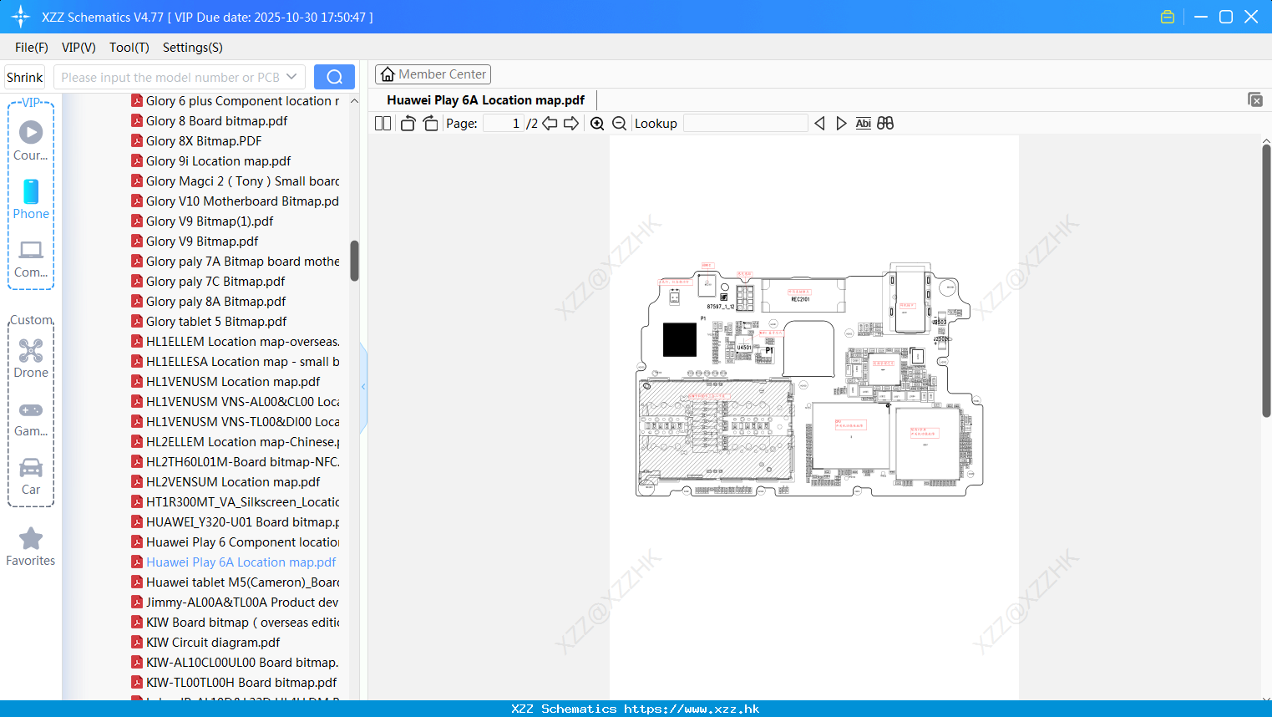This screenshot has width=1272, height=717.
Task: Open the Courses sidebar icon
Action: [x=31, y=140]
